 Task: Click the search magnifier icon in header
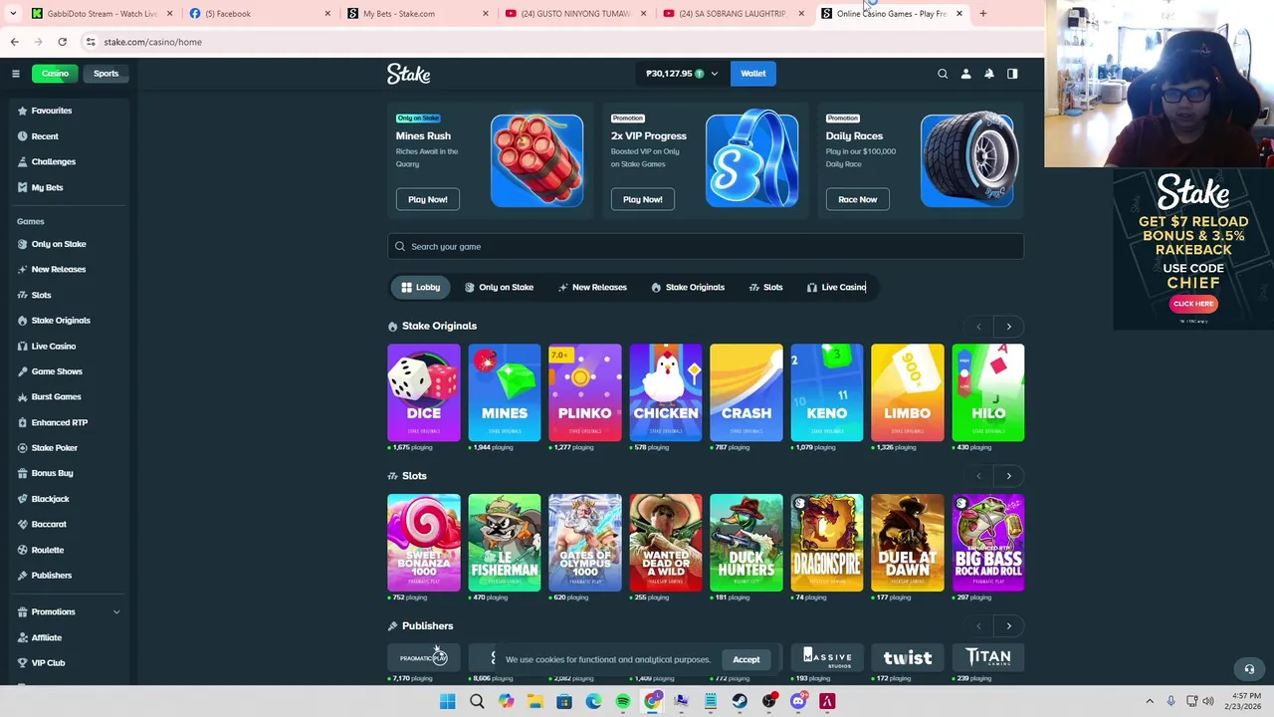click(x=943, y=74)
